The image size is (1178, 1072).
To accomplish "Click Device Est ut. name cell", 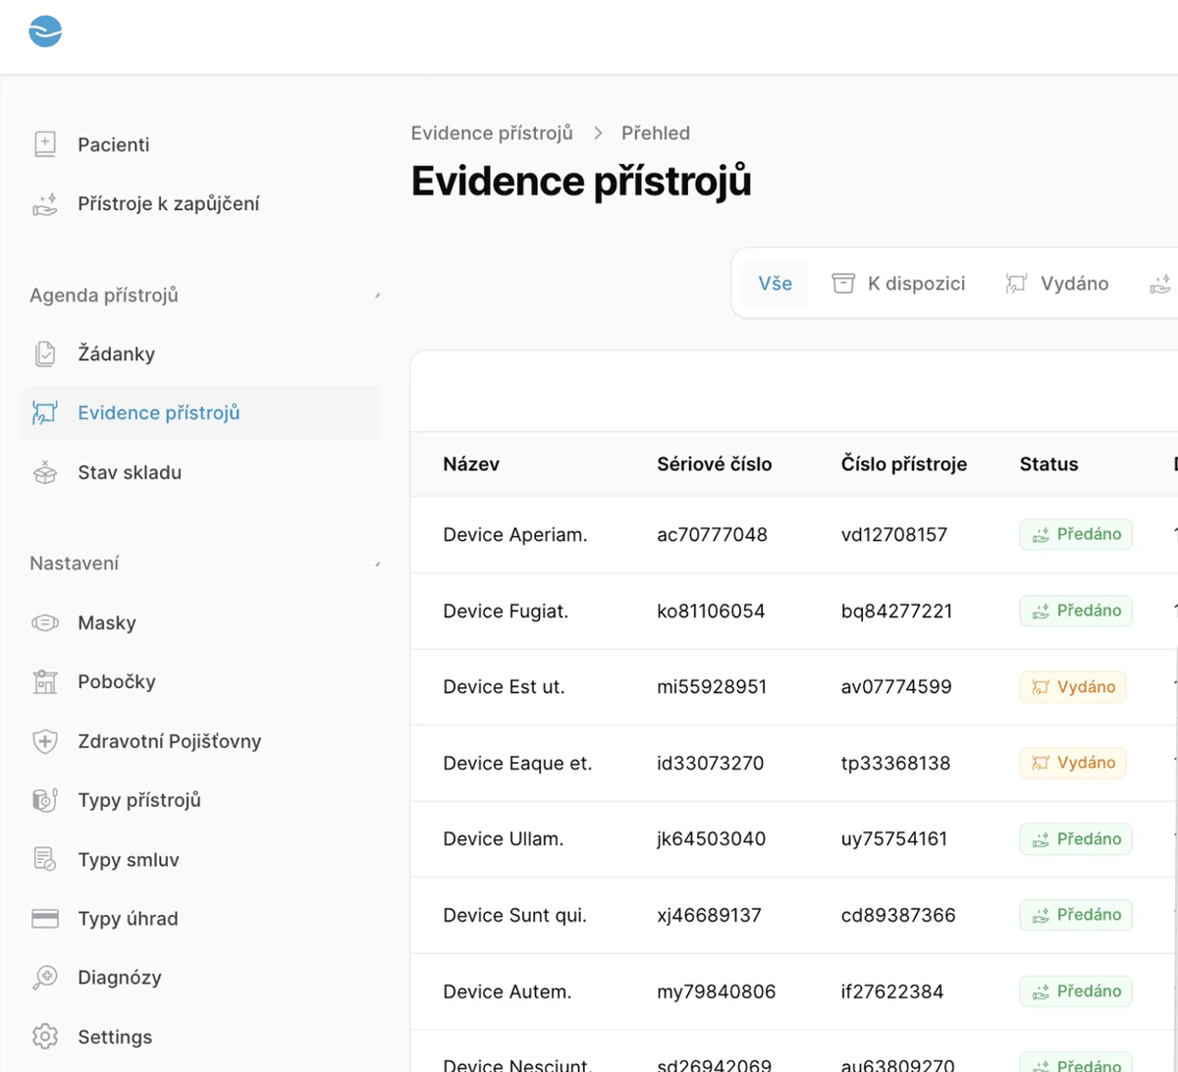I will (x=504, y=687).
